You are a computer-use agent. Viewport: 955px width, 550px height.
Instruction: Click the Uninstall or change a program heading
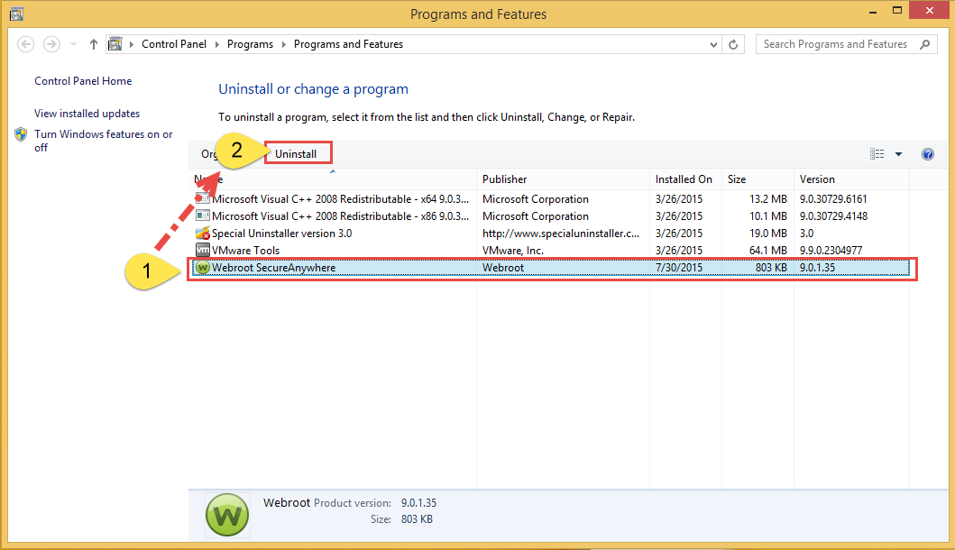click(x=313, y=89)
